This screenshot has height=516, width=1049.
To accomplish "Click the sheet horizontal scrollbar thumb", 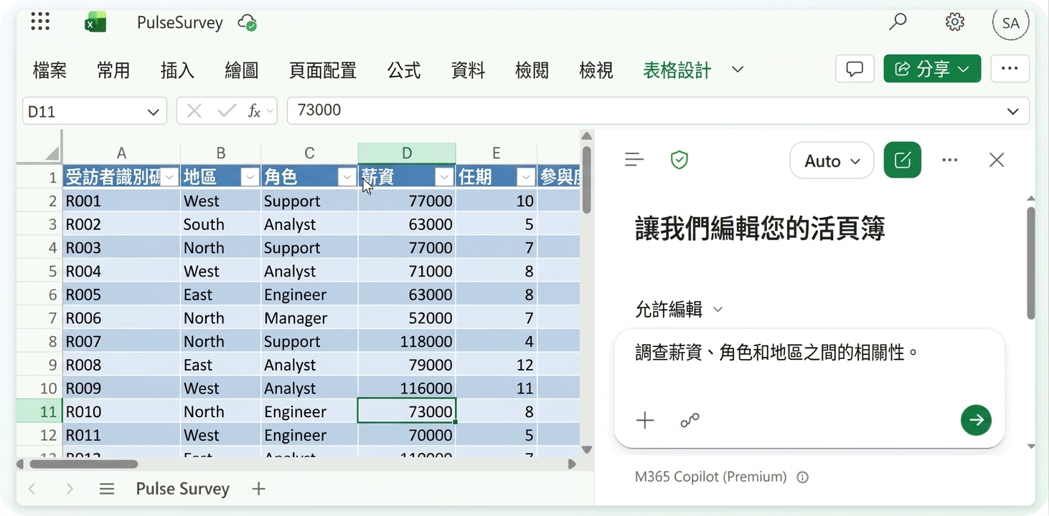I will click(83, 464).
